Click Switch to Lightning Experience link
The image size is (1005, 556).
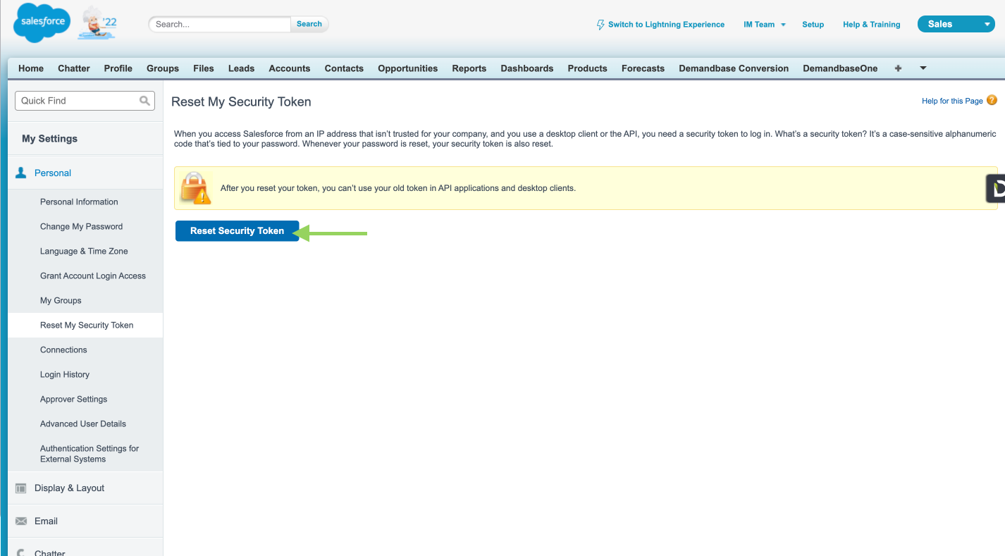coord(666,25)
